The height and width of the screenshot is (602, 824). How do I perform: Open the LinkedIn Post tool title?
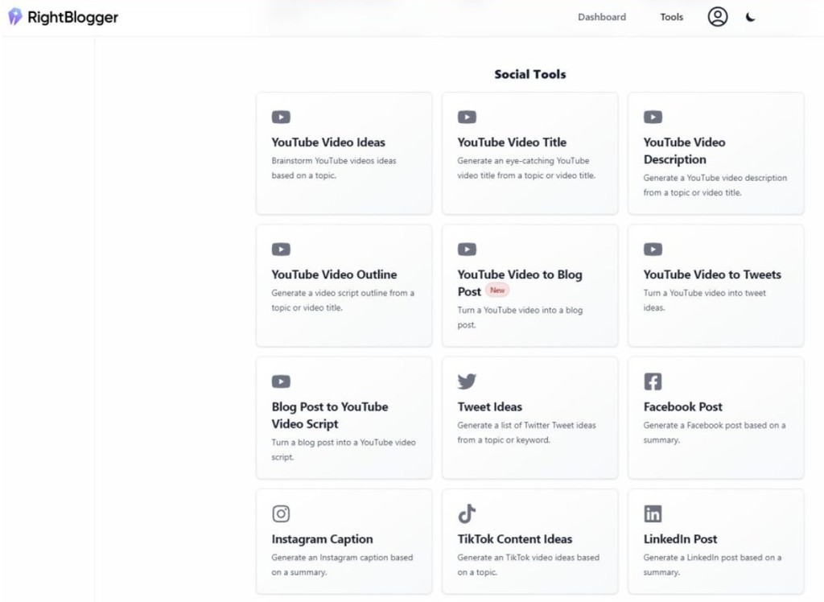tap(680, 539)
